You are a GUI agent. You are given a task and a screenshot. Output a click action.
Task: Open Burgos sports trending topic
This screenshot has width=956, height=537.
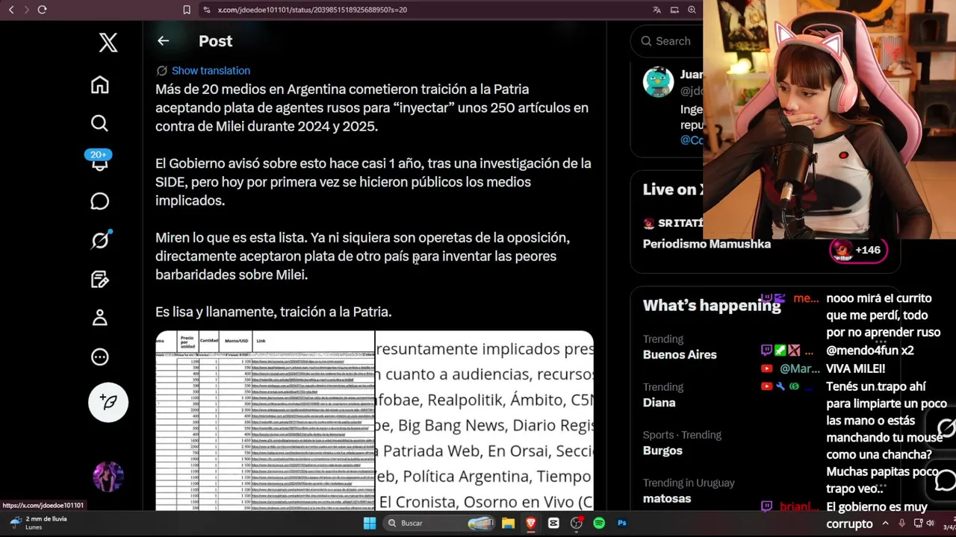[662, 450]
